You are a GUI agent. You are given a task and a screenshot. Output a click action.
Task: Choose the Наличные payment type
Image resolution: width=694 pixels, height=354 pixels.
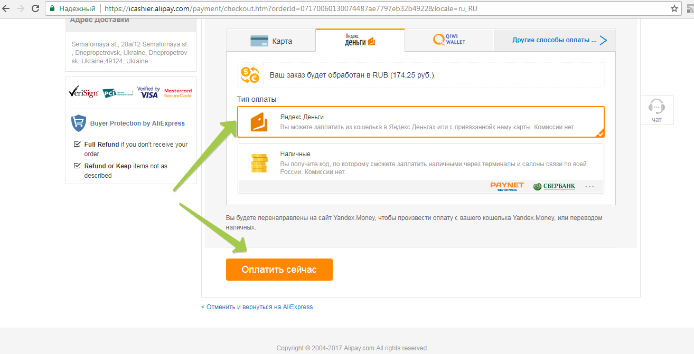pyautogui.click(x=420, y=169)
